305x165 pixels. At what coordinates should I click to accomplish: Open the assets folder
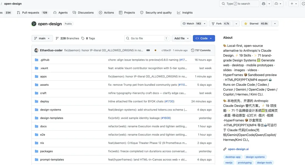coord(44,85)
